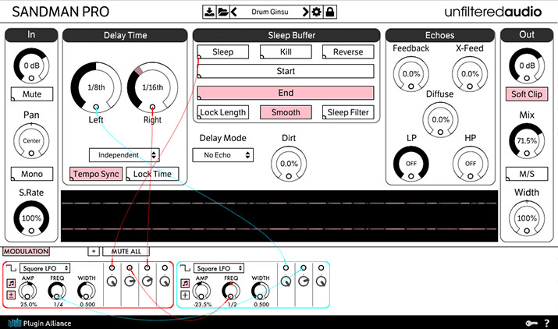Click the Width 100% knob
Viewport: 558px width, 329px height.
coord(527,218)
